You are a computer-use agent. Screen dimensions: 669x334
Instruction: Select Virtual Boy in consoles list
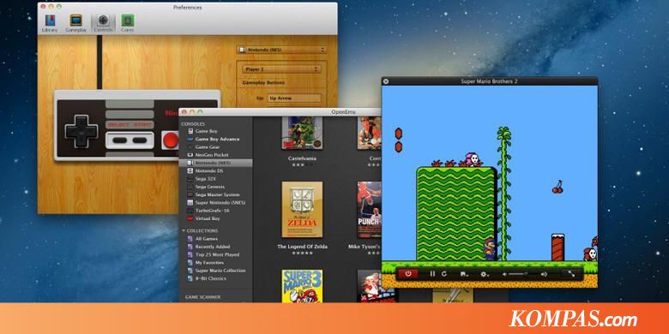(x=215, y=218)
